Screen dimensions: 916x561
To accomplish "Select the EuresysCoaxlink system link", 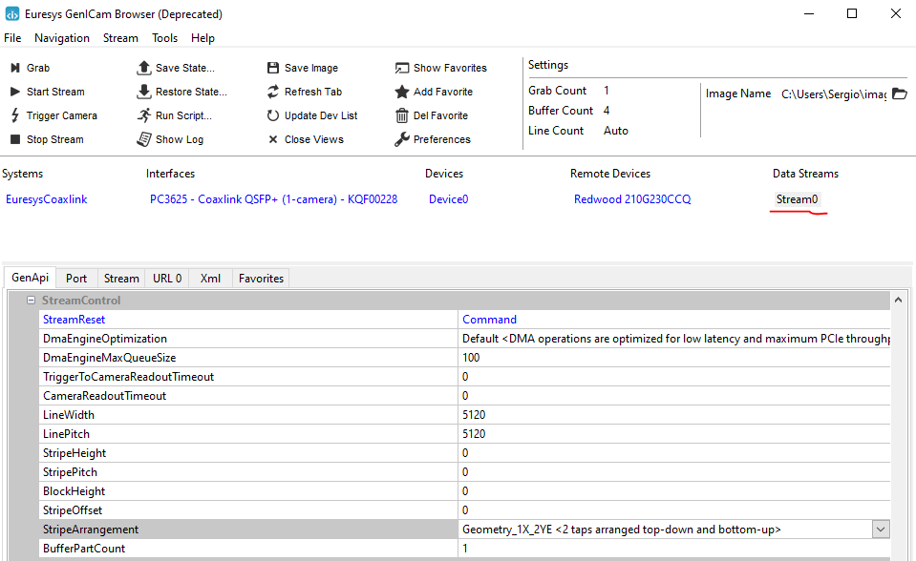I will coord(46,199).
